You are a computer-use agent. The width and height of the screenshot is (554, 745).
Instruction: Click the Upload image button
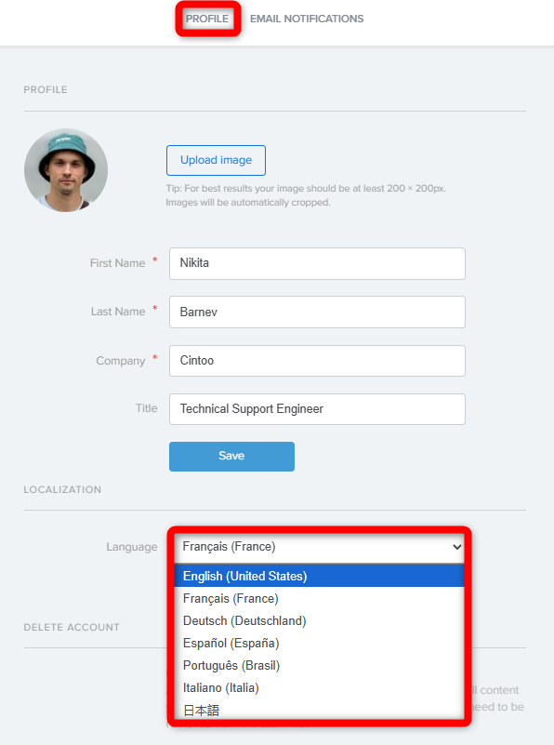tap(216, 160)
